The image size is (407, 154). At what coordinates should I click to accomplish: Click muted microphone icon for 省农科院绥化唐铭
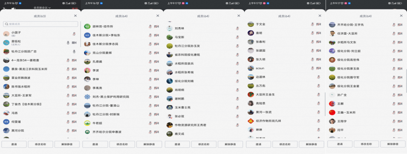click(x=237, y=55)
